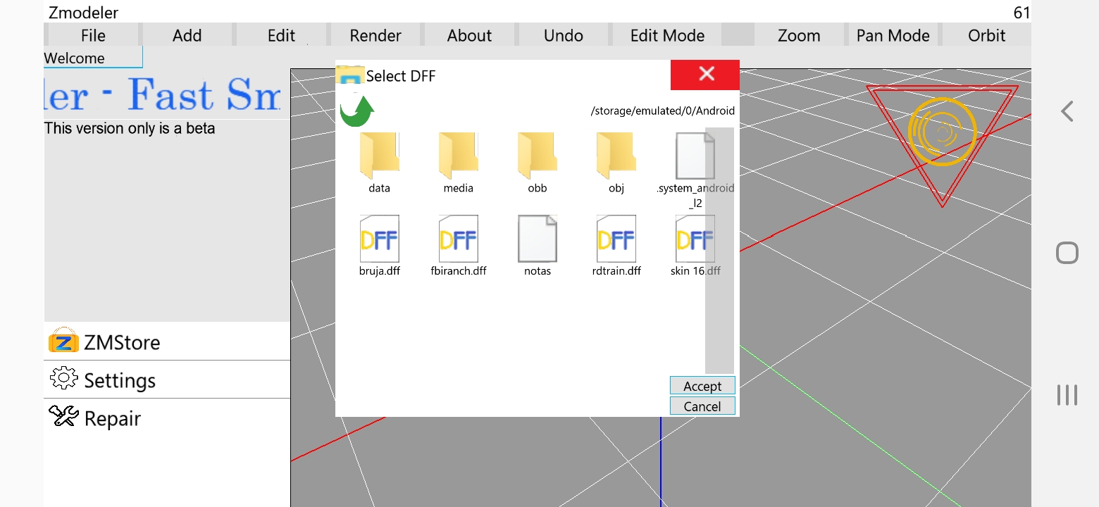Open the media folder icon

click(459, 156)
